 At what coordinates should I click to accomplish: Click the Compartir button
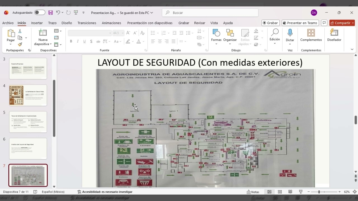(342, 23)
